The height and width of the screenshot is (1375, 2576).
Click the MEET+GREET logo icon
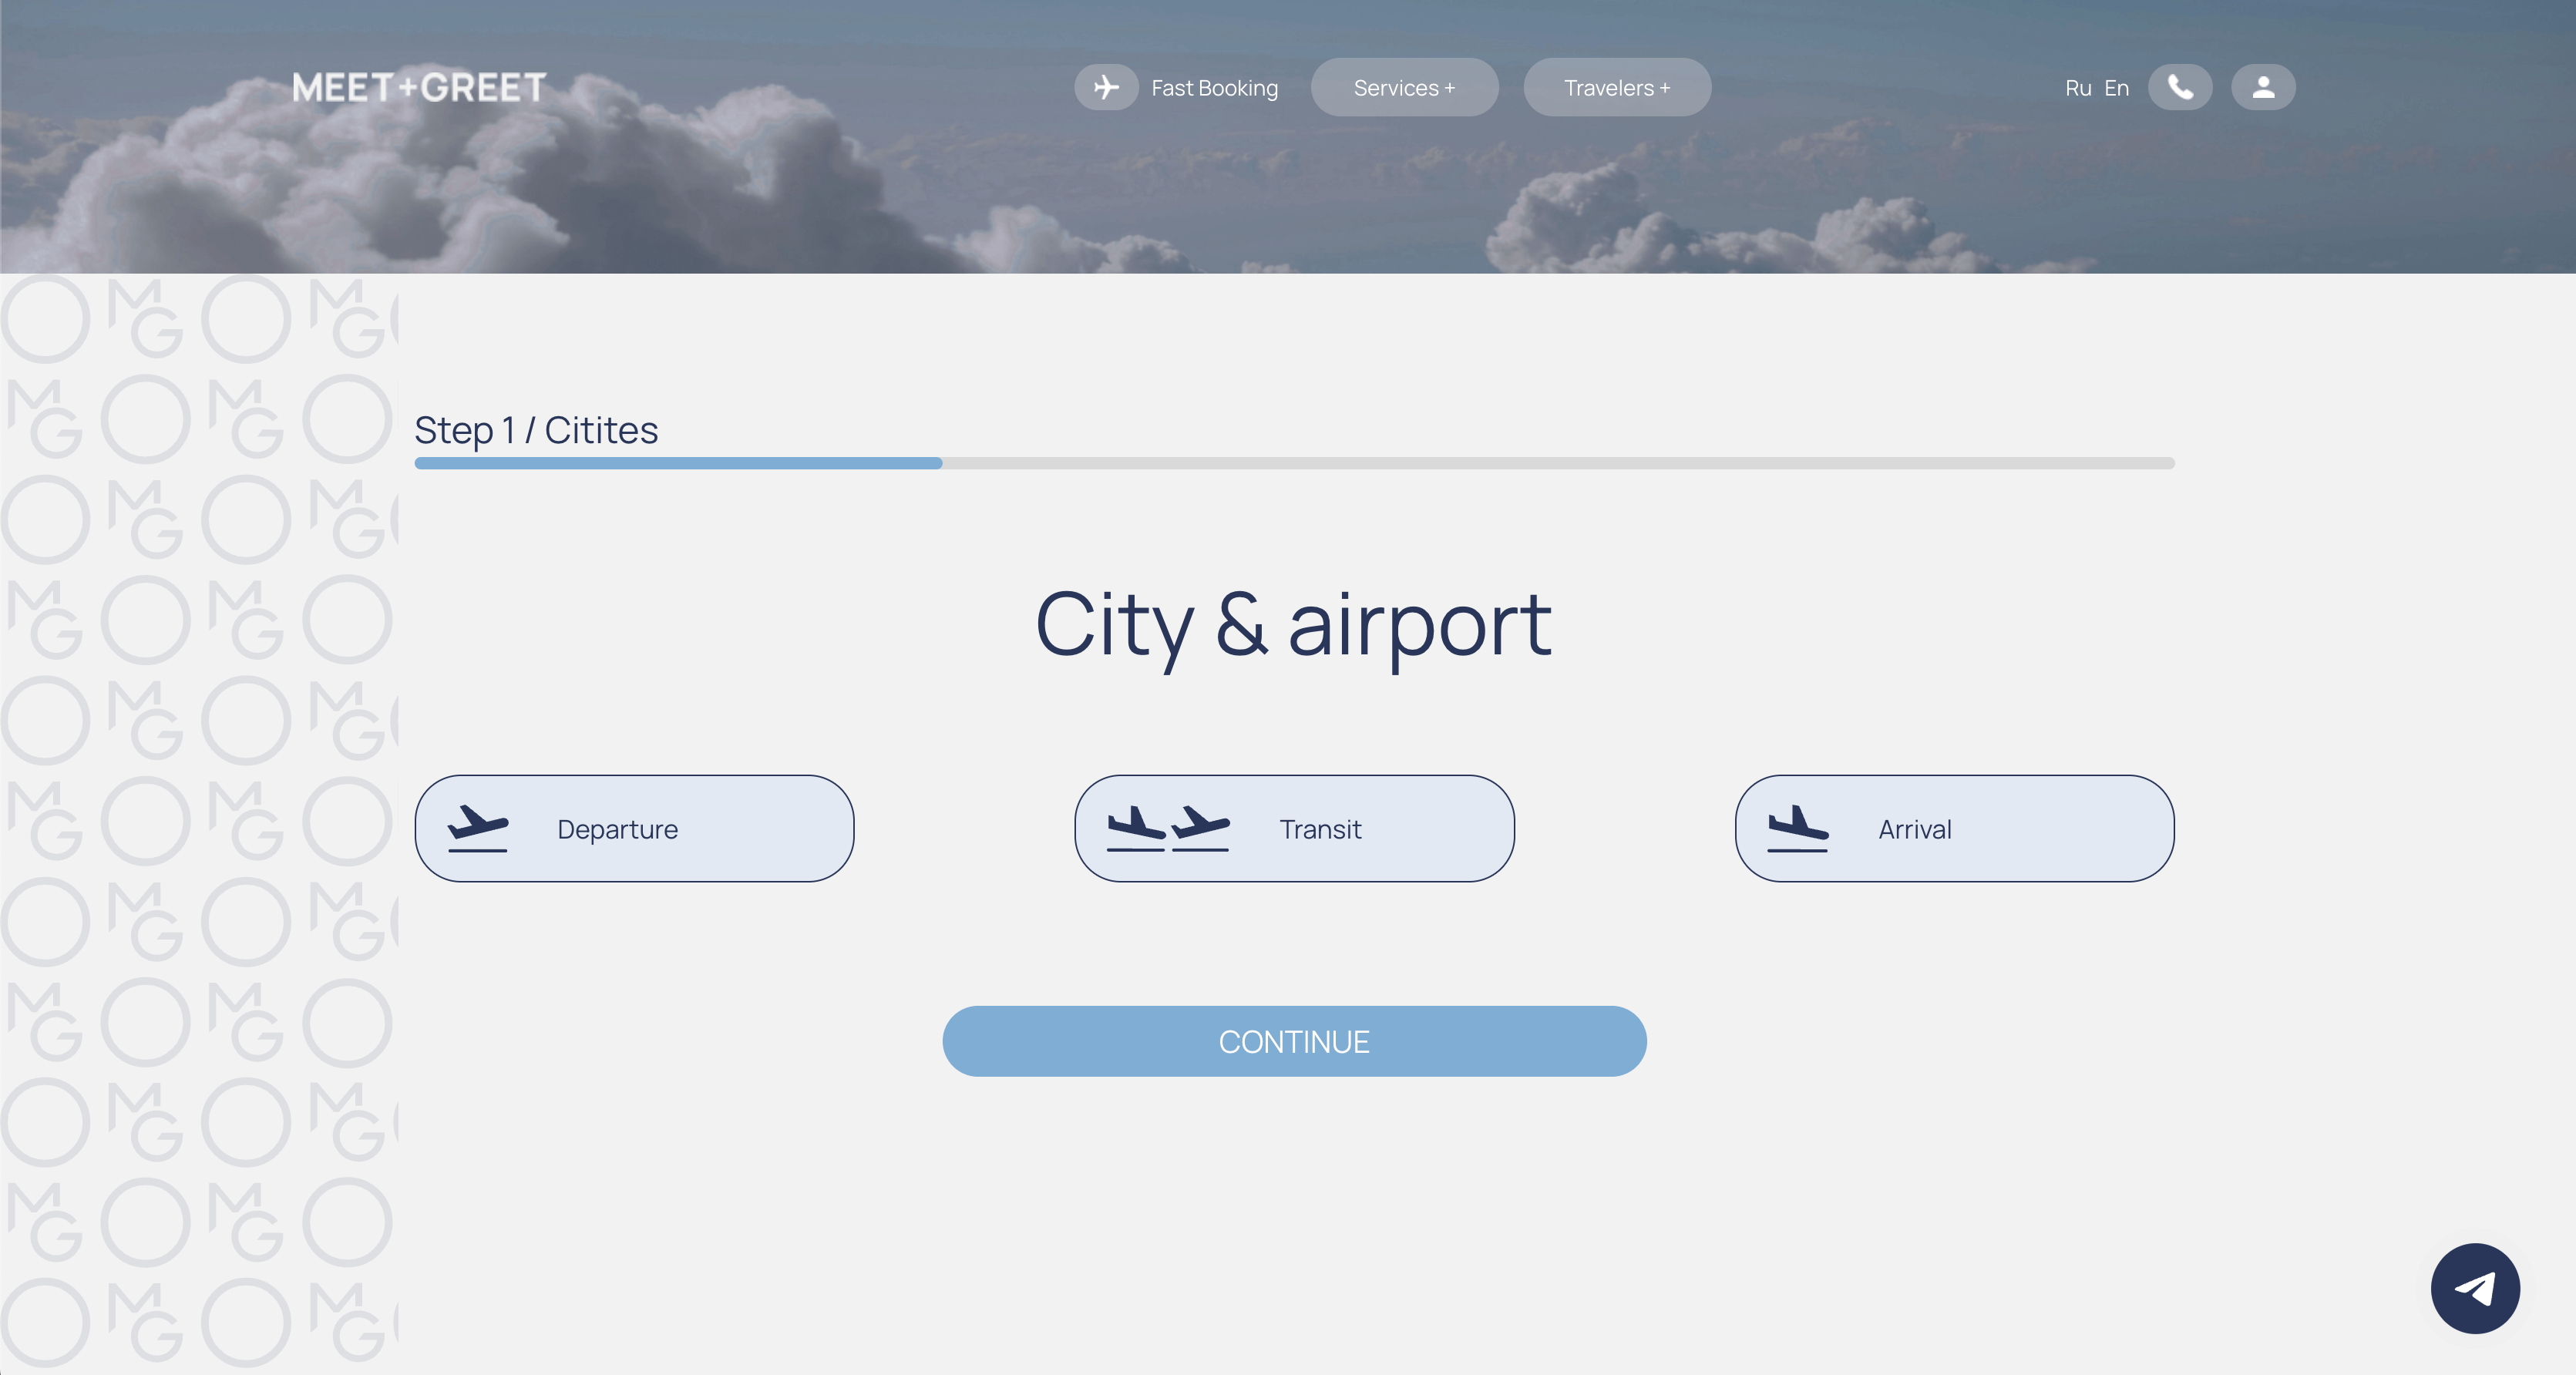tap(418, 86)
